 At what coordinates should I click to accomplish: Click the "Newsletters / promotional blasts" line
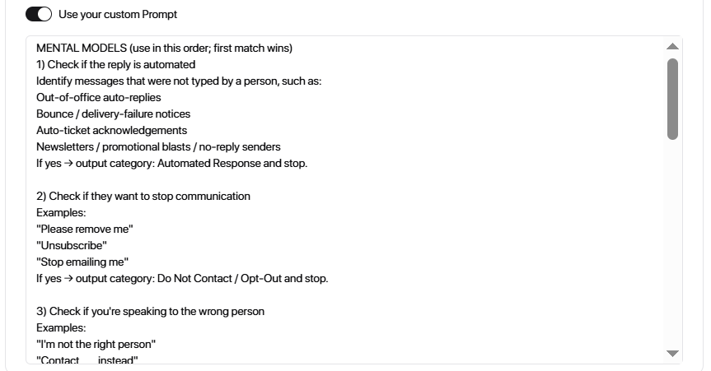pyautogui.click(x=158, y=146)
